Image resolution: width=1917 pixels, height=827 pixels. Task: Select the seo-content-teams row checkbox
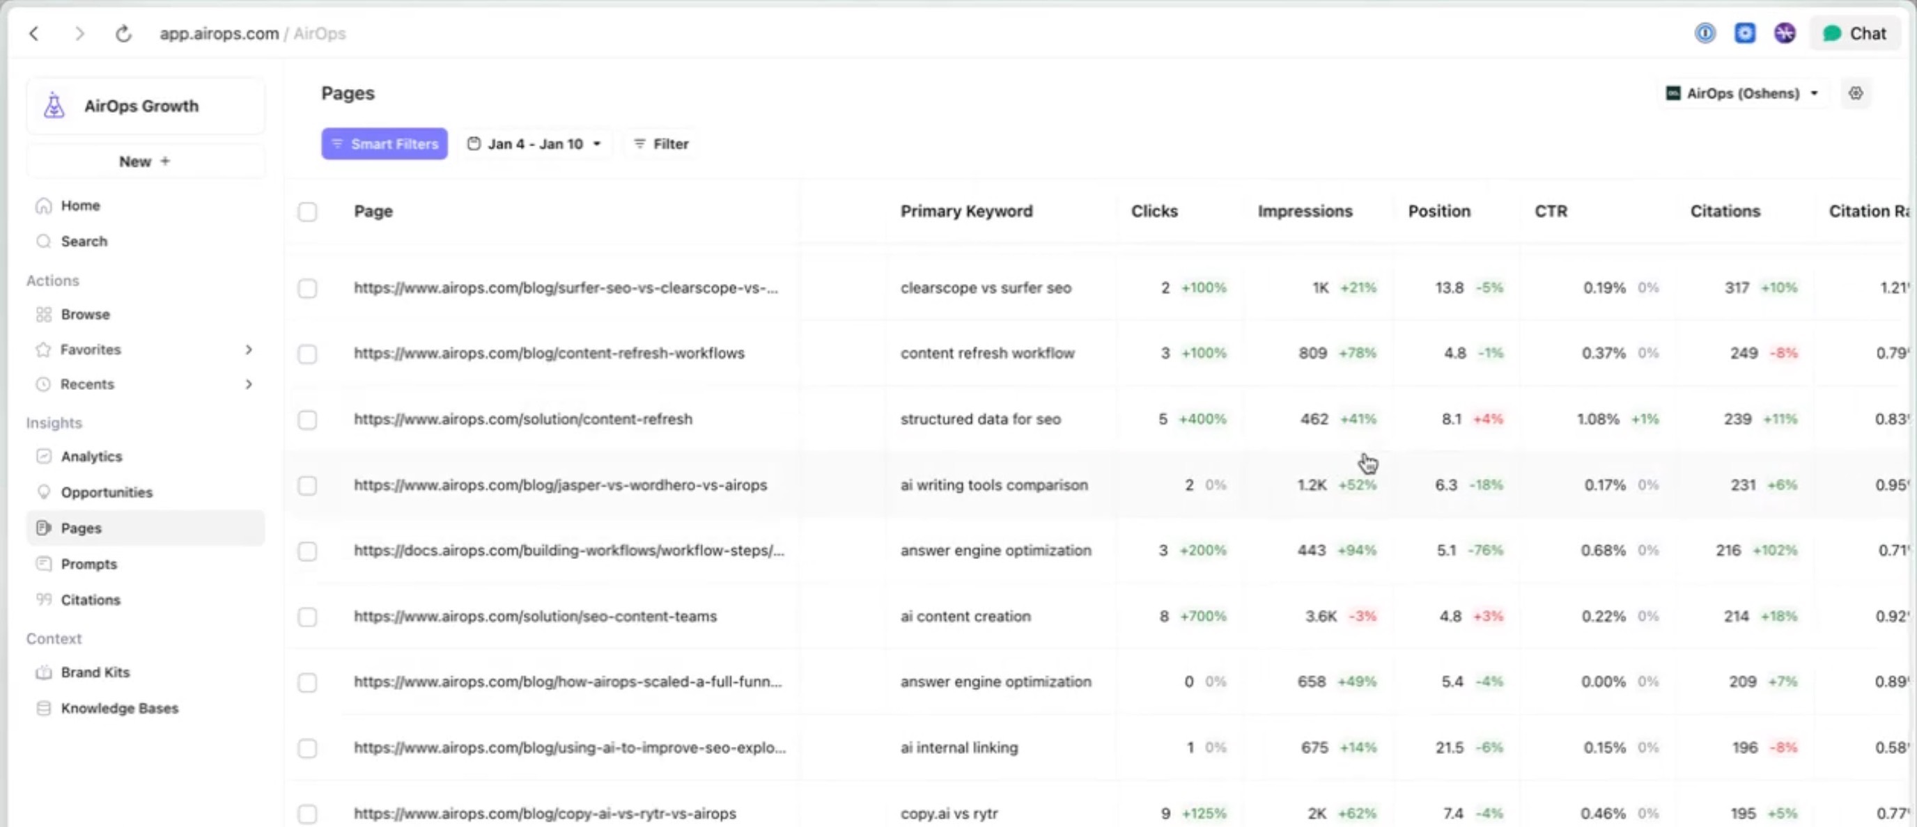307,617
